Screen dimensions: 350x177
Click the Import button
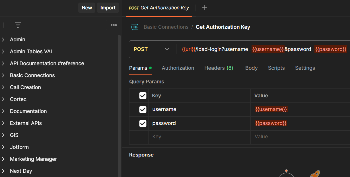pyautogui.click(x=108, y=8)
